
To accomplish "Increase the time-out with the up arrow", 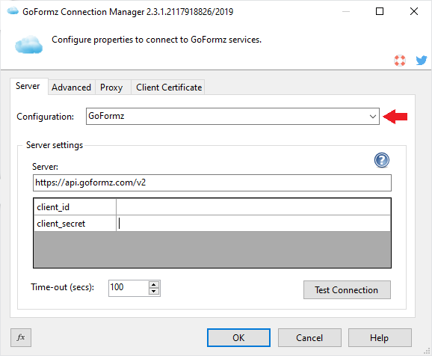I will click(154, 285).
